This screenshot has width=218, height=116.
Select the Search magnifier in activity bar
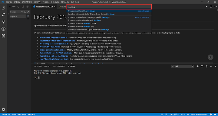pos(3,15)
